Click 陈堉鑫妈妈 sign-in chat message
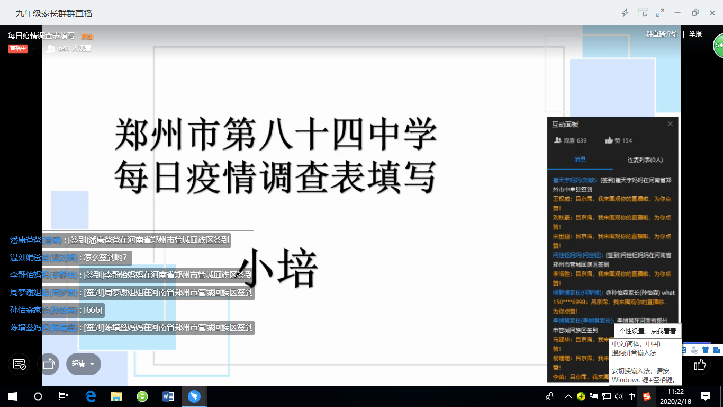The image size is (723, 407). click(131, 327)
